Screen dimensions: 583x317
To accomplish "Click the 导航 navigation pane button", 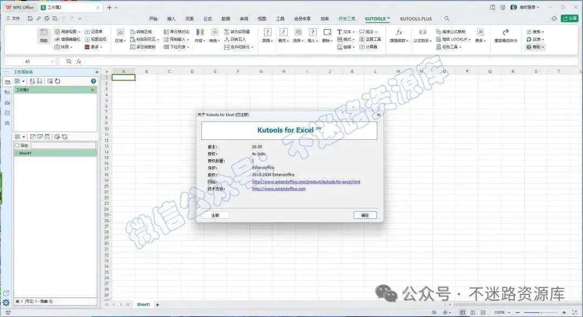I will click(x=44, y=36).
